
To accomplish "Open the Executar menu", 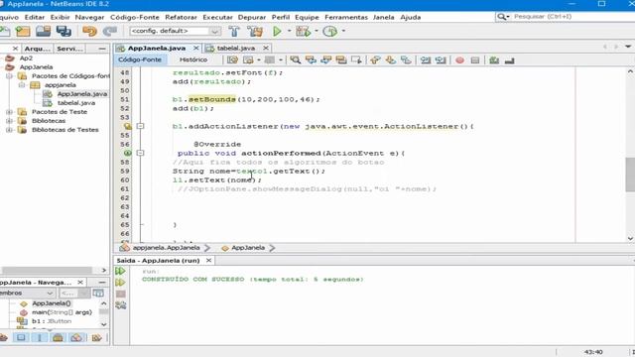I will [x=217, y=17].
